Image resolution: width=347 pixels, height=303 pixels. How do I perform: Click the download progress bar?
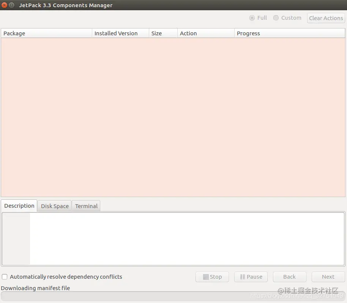(173, 296)
